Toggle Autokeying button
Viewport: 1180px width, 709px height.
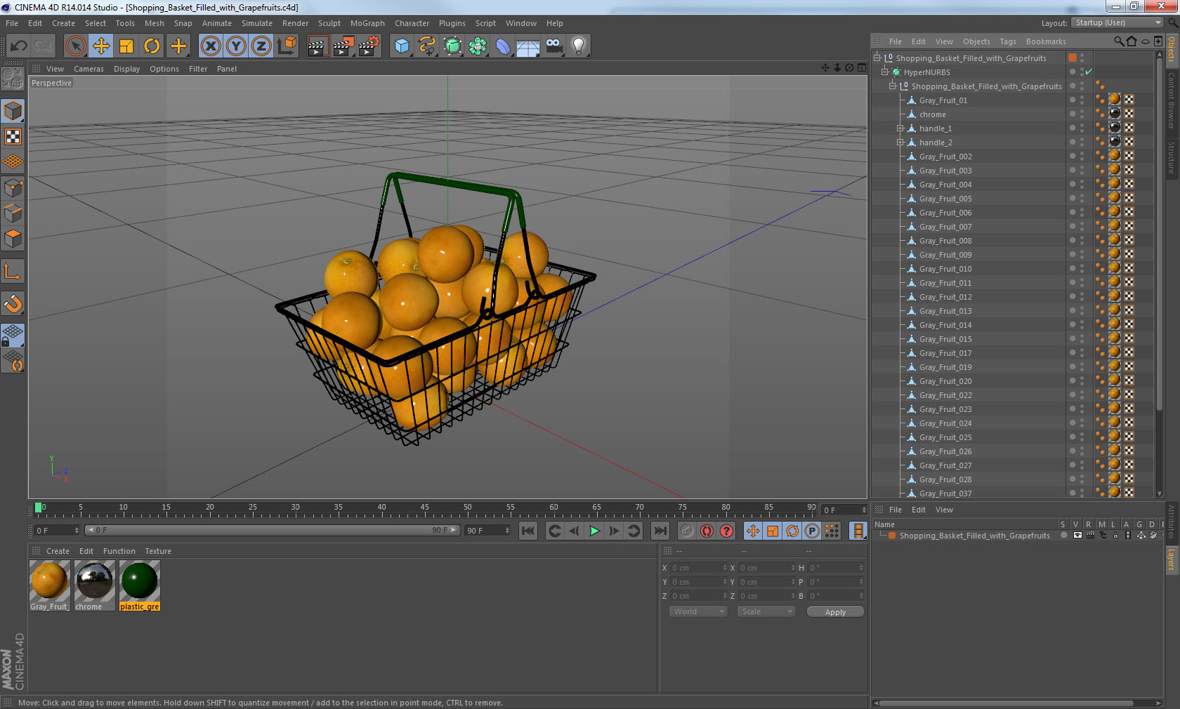pyautogui.click(x=707, y=531)
